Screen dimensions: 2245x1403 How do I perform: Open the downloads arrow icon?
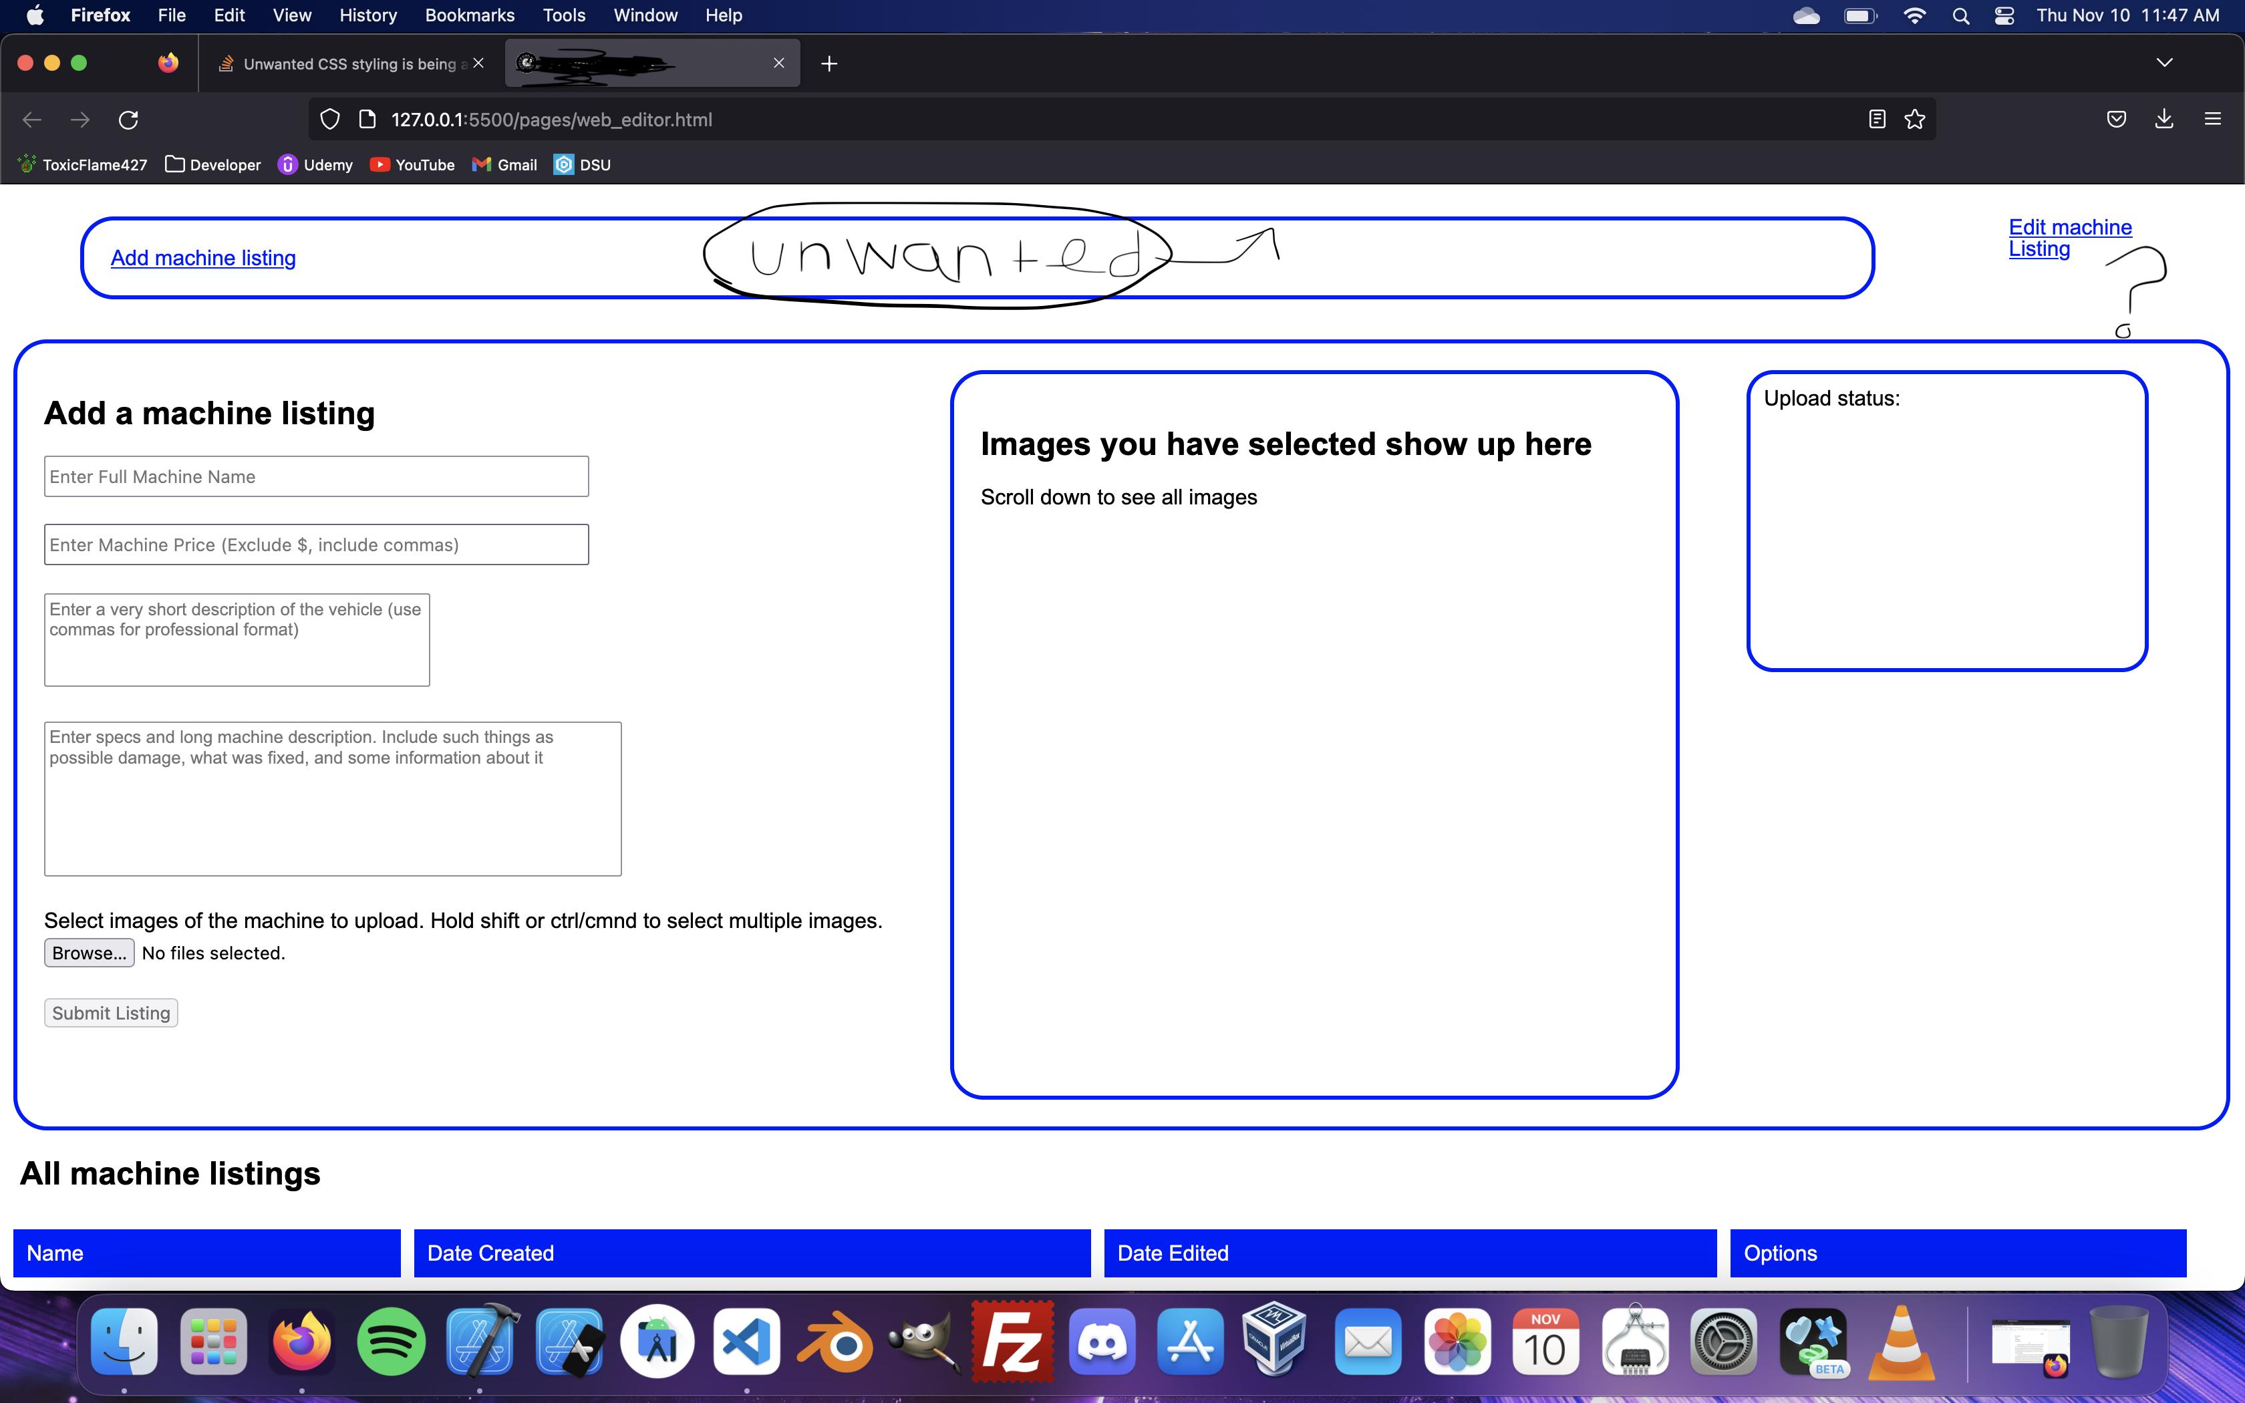[x=2164, y=120]
